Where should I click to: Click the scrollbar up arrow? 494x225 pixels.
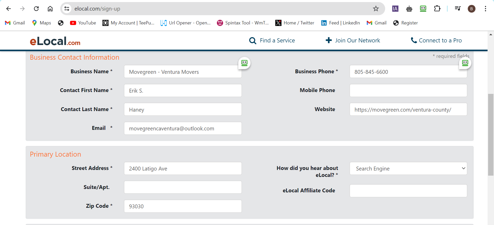tap(491, 34)
